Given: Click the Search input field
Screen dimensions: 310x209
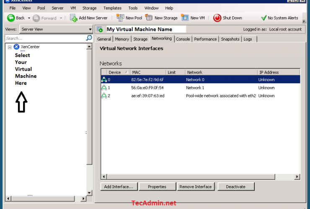Looking at the screenshot, I should (44, 38).
